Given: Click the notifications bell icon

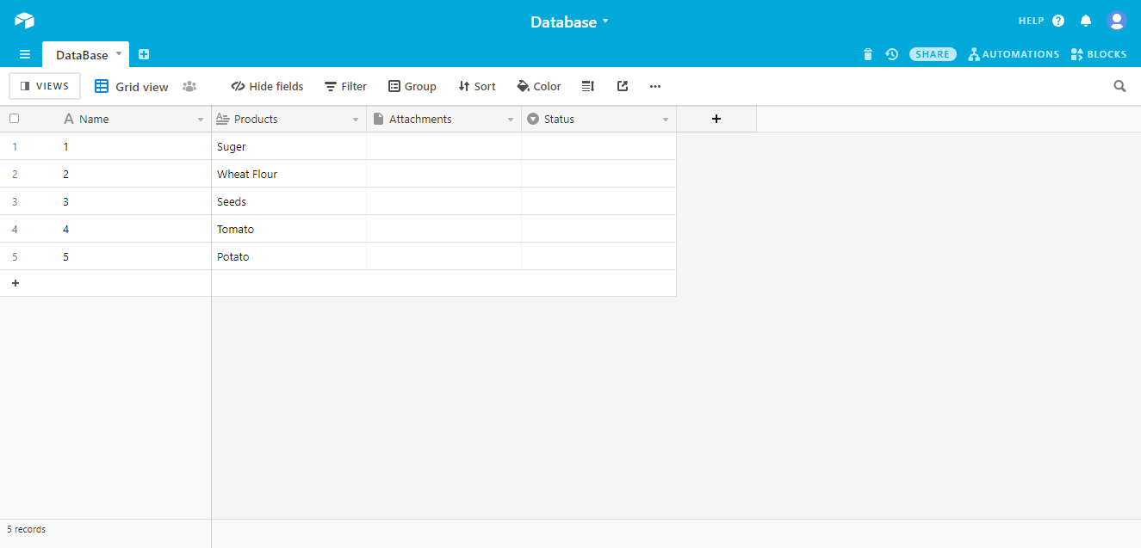Looking at the screenshot, I should 1086,21.
